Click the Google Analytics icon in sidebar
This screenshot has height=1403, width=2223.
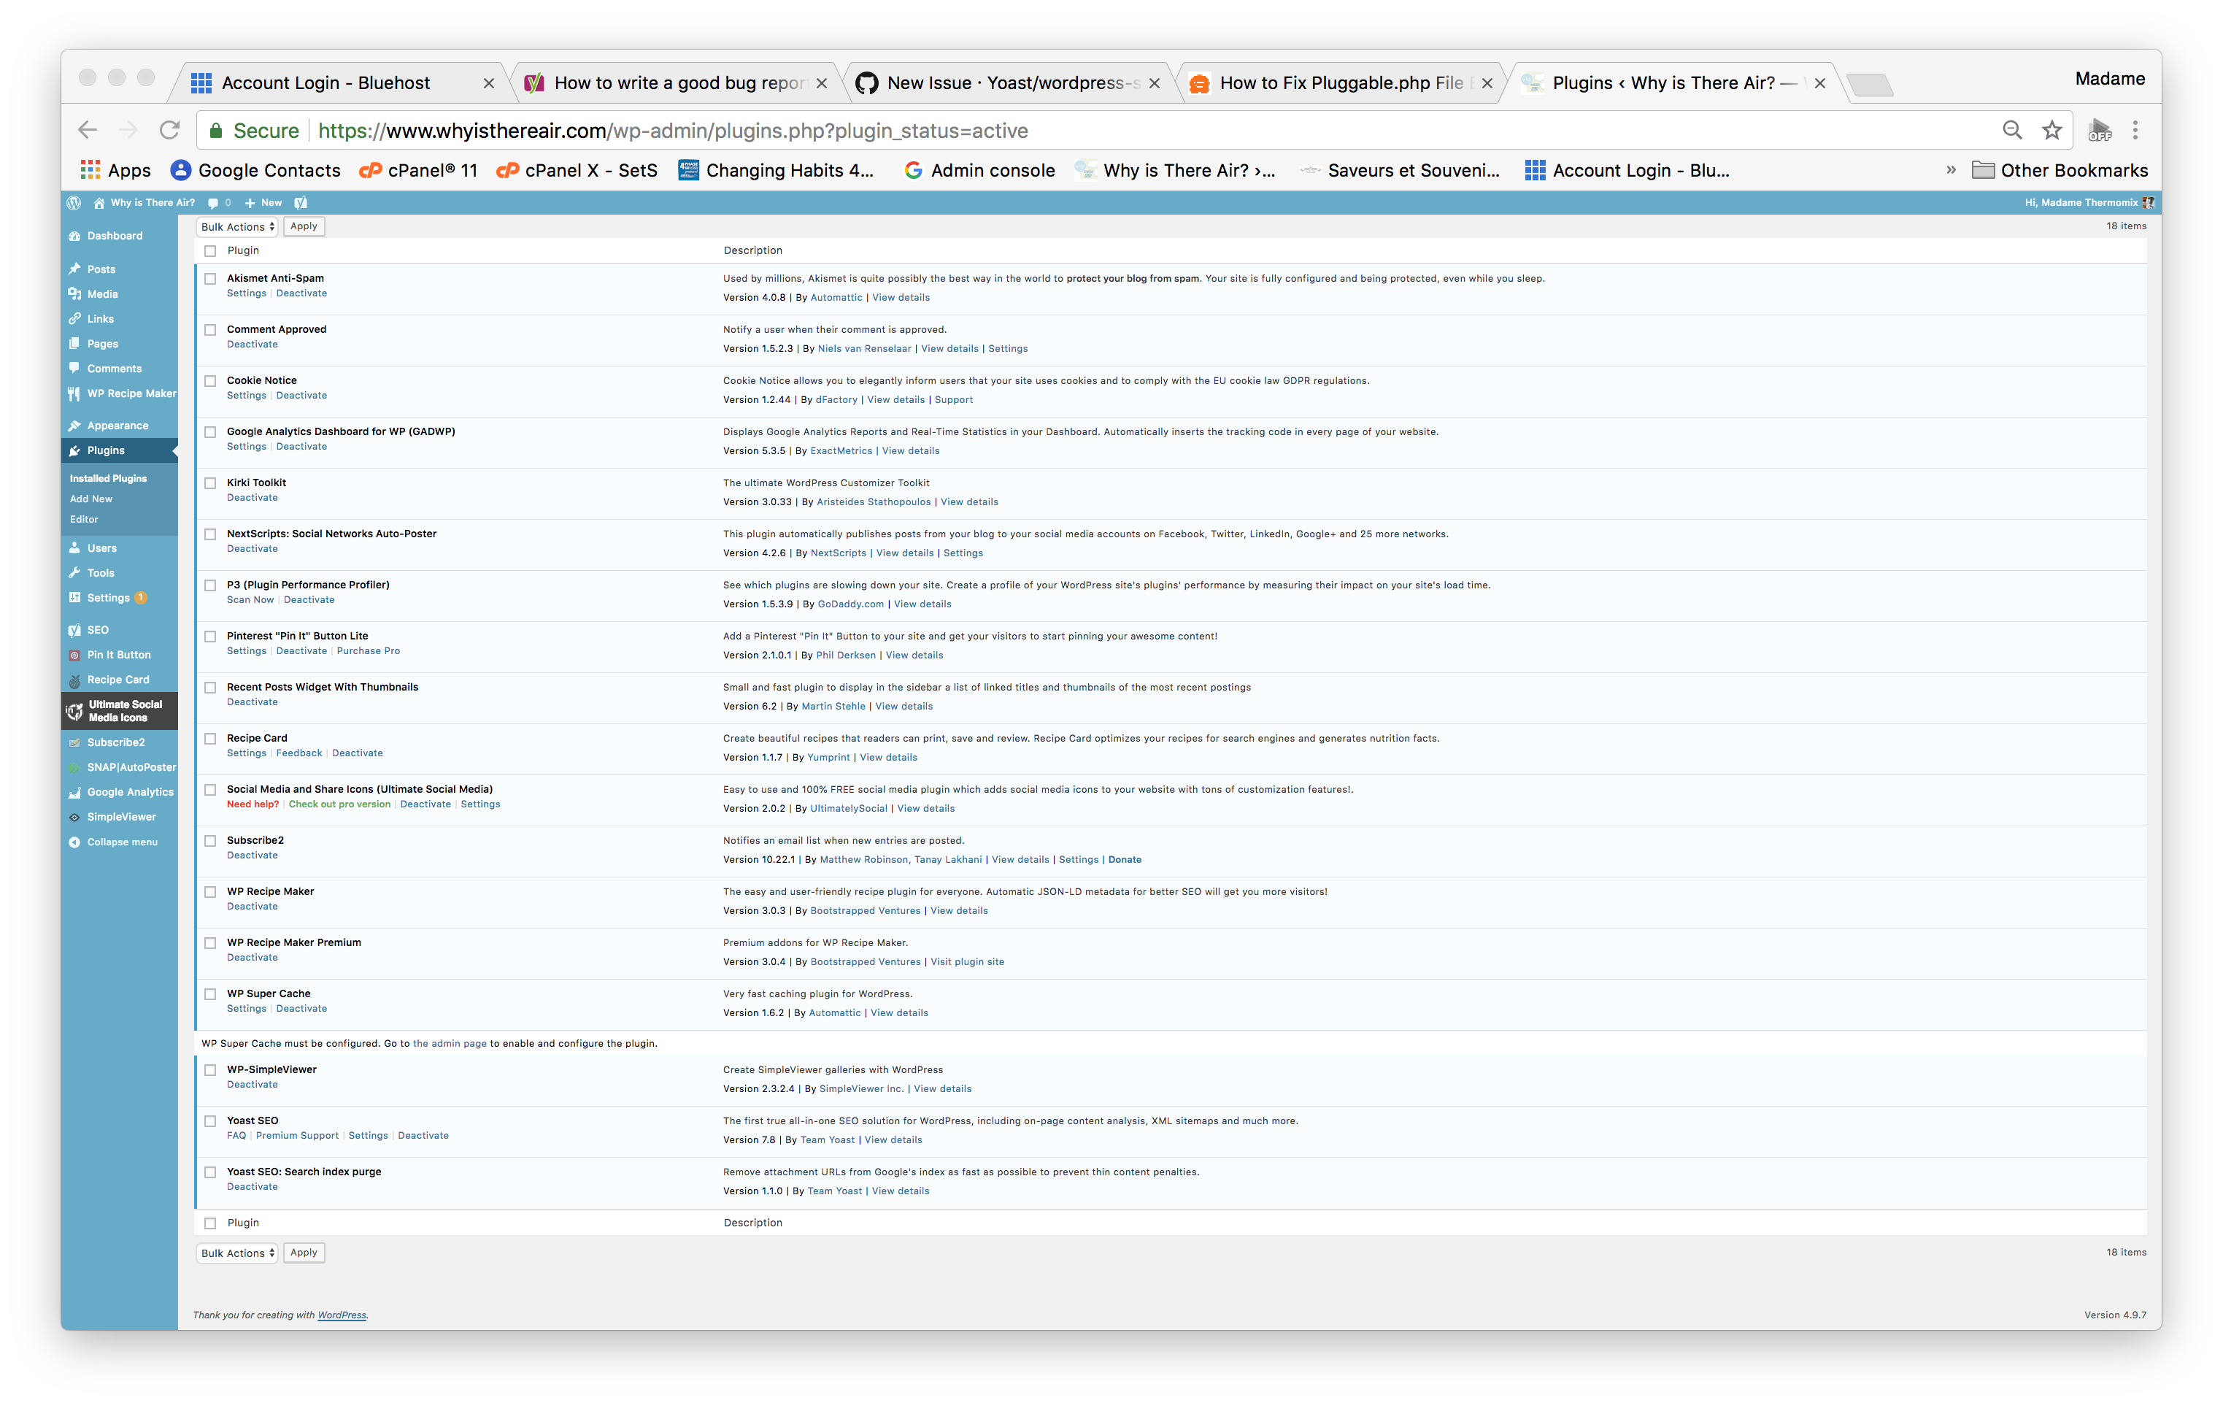[74, 791]
